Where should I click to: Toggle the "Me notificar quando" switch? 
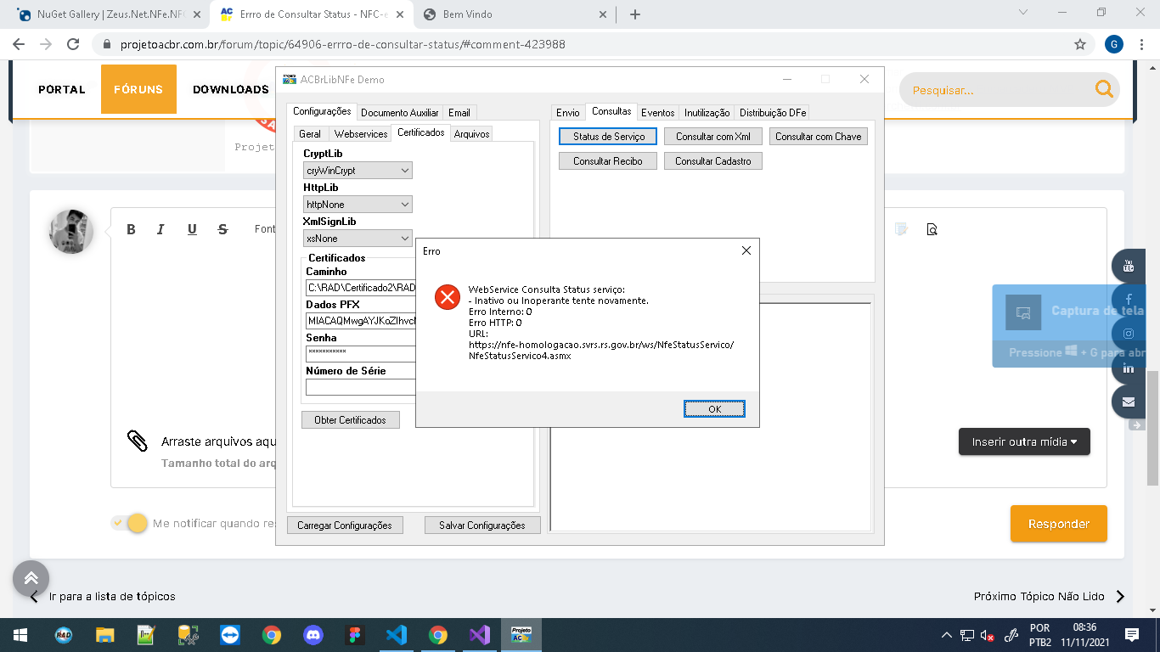[130, 523]
